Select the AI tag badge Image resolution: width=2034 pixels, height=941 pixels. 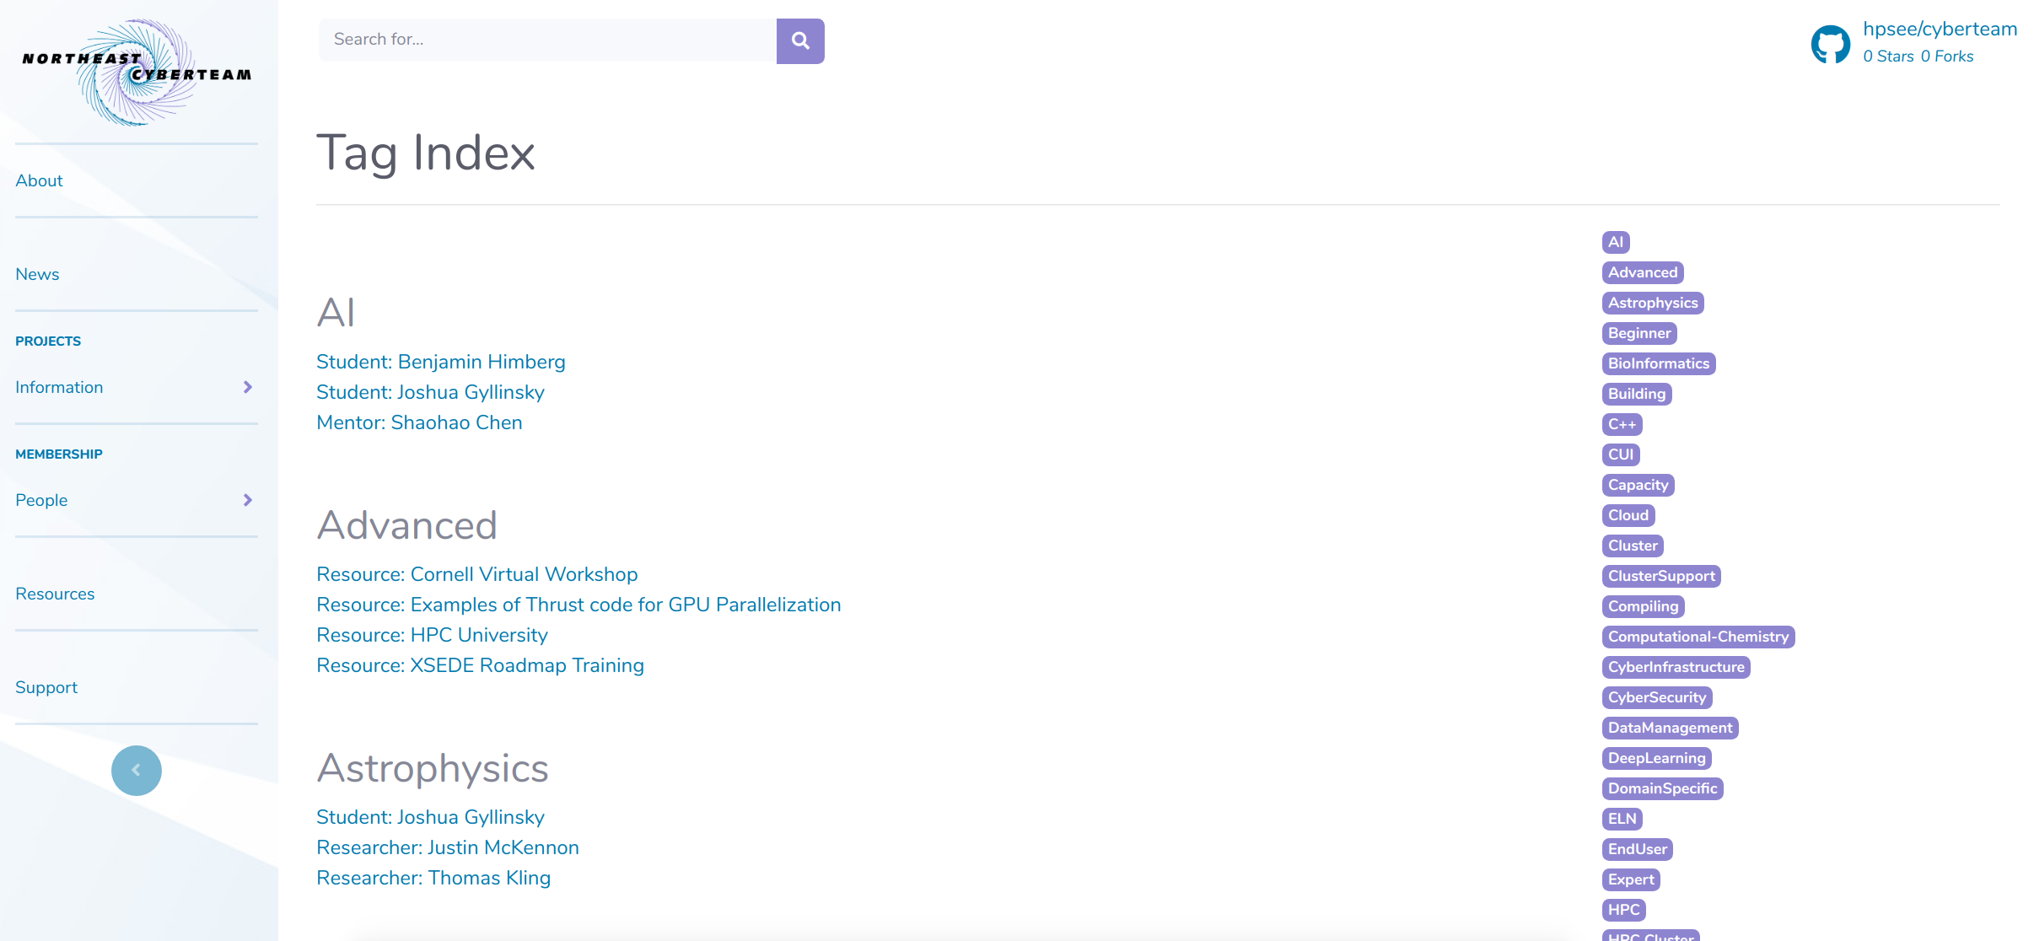(1616, 242)
